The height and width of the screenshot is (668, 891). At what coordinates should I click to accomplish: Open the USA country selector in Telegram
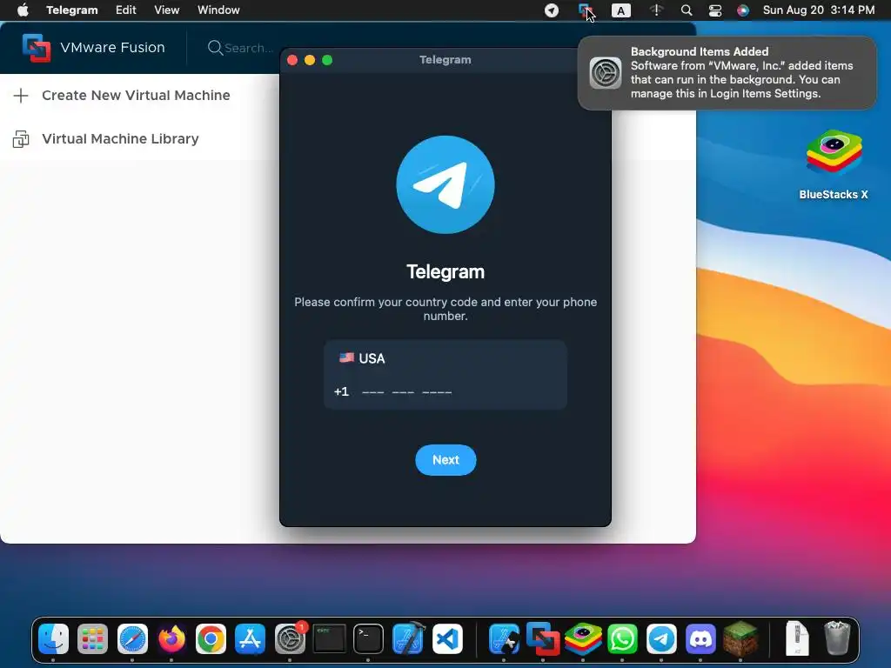point(445,358)
